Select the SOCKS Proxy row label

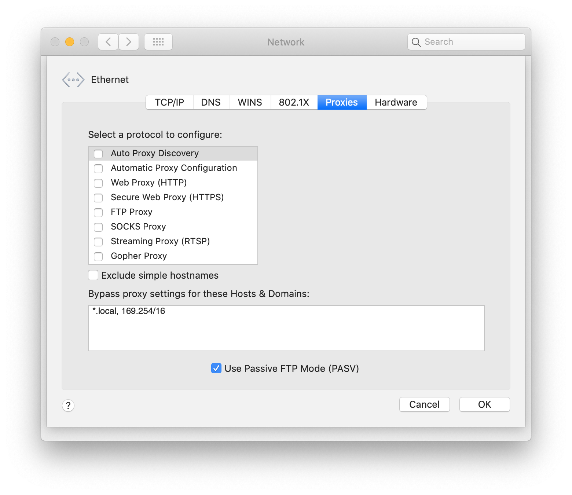click(x=138, y=227)
